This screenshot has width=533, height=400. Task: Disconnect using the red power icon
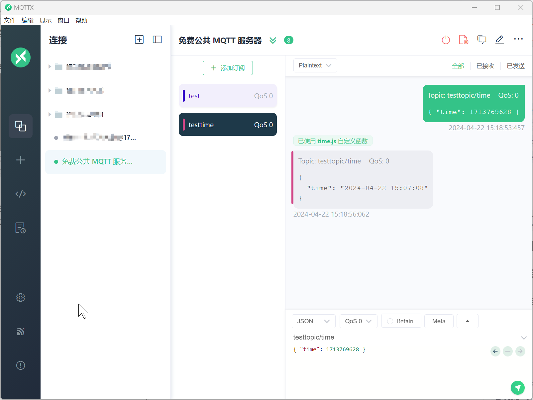pyautogui.click(x=446, y=40)
